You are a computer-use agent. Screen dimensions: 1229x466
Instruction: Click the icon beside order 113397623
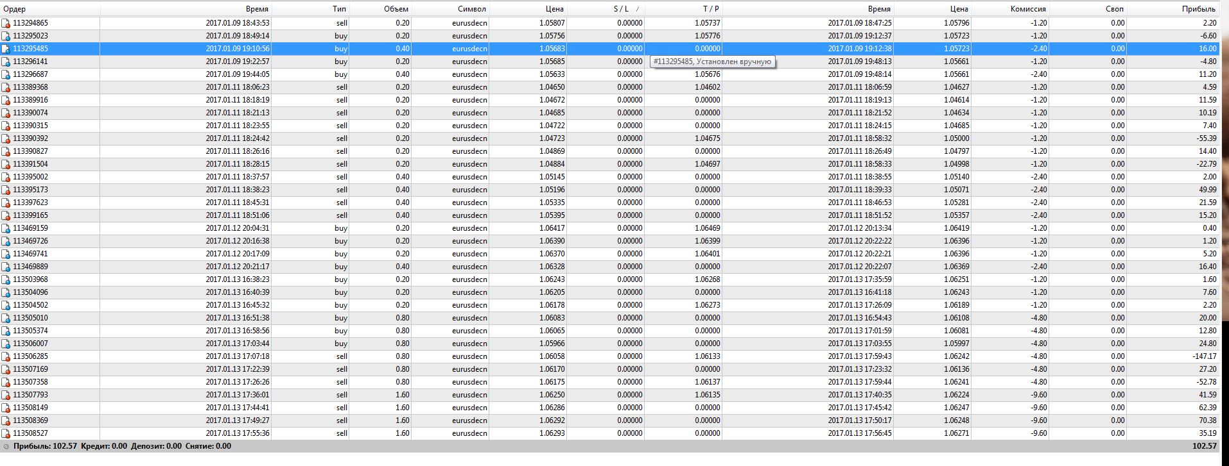pyautogui.click(x=6, y=203)
